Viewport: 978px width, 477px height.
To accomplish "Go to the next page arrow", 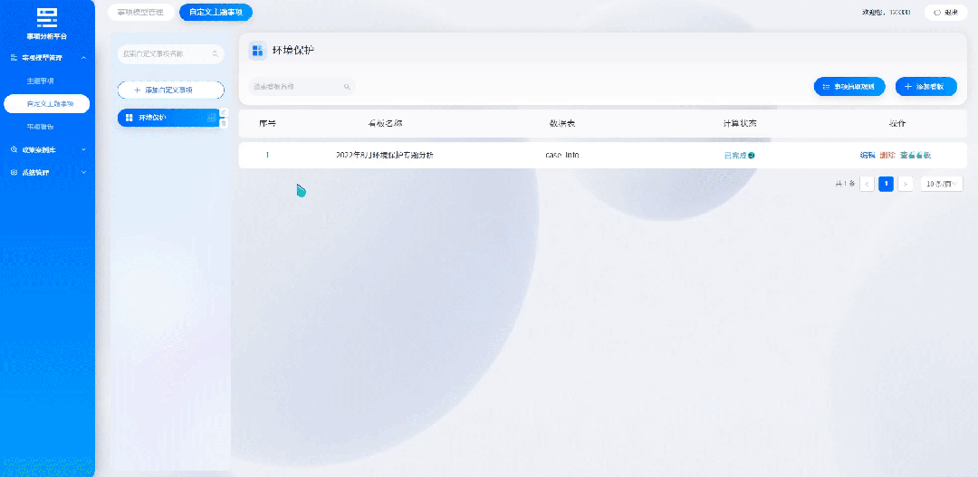I will (905, 184).
